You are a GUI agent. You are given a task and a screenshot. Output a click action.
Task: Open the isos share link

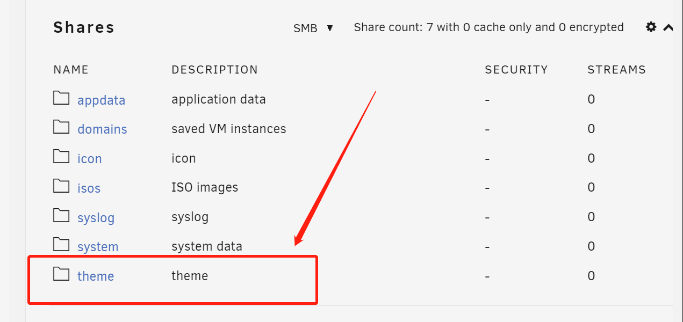coord(89,188)
